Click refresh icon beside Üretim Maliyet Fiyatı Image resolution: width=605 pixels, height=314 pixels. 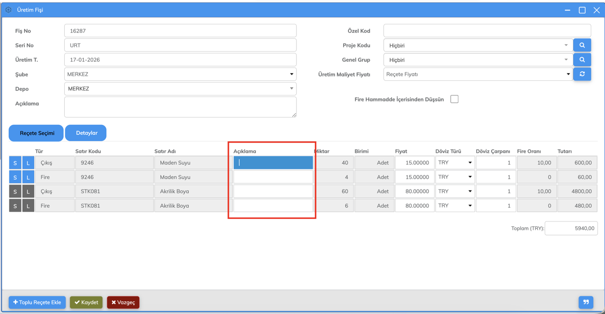click(582, 74)
